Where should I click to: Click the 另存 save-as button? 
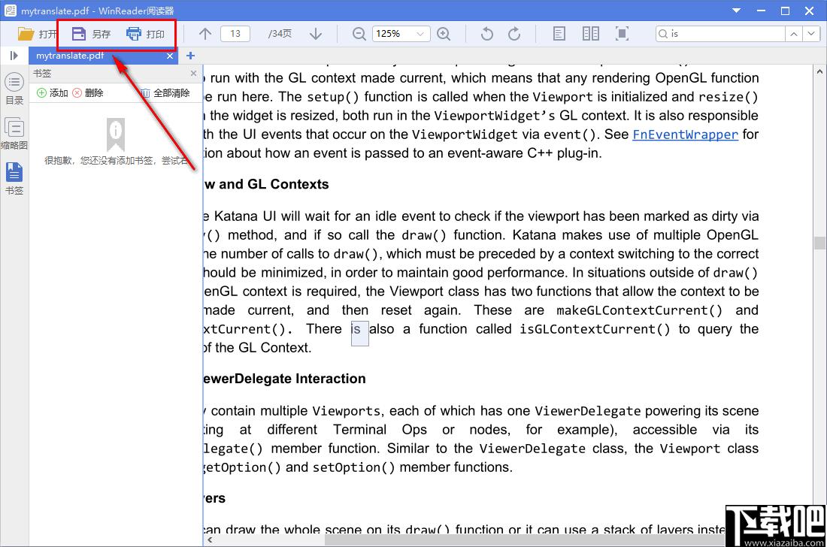pos(91,35)
